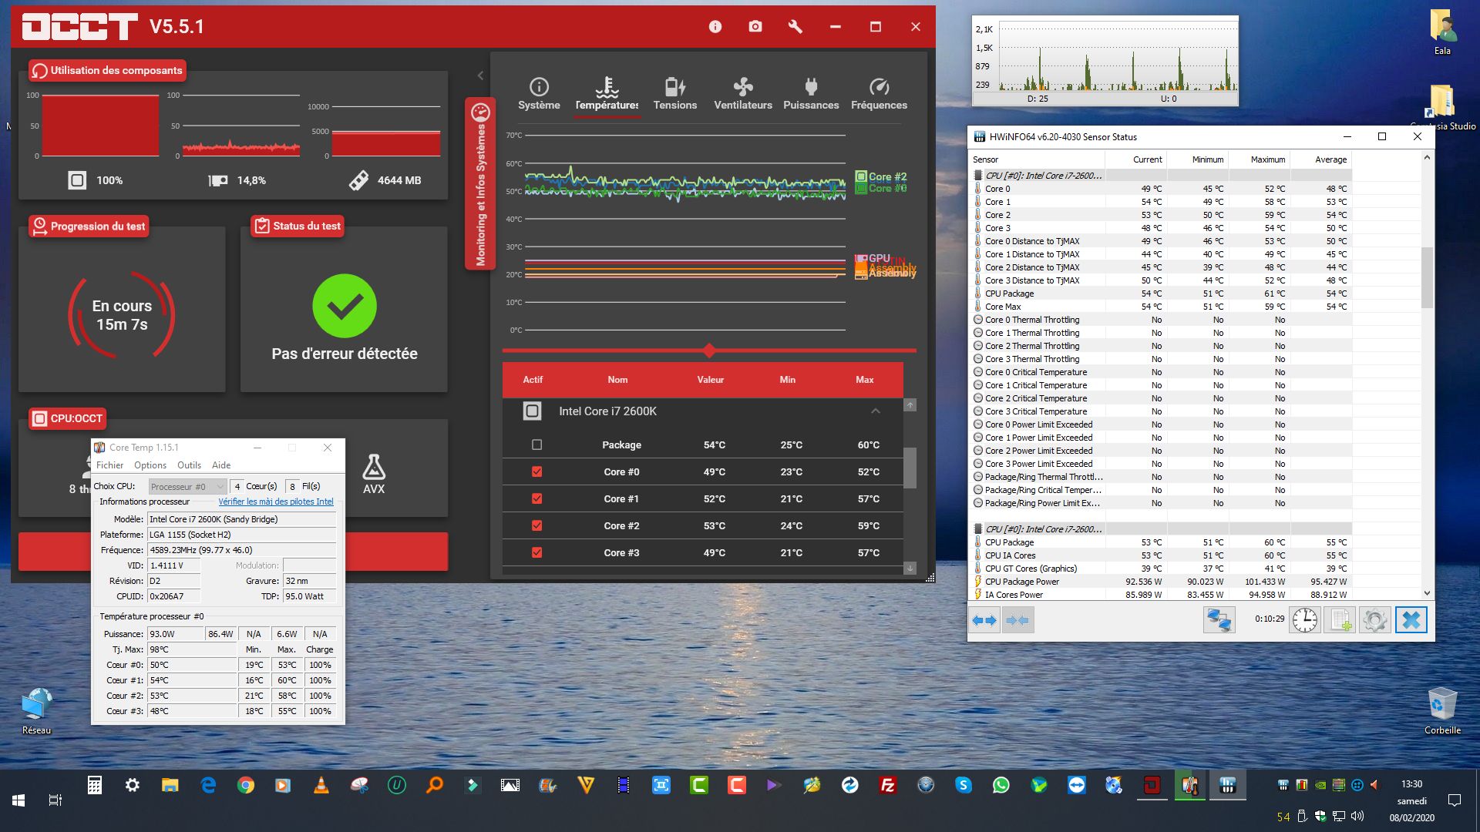Screen dimensions: 1480x832
Task: Switch to the Fréquences tab
Action: [879, 94]
